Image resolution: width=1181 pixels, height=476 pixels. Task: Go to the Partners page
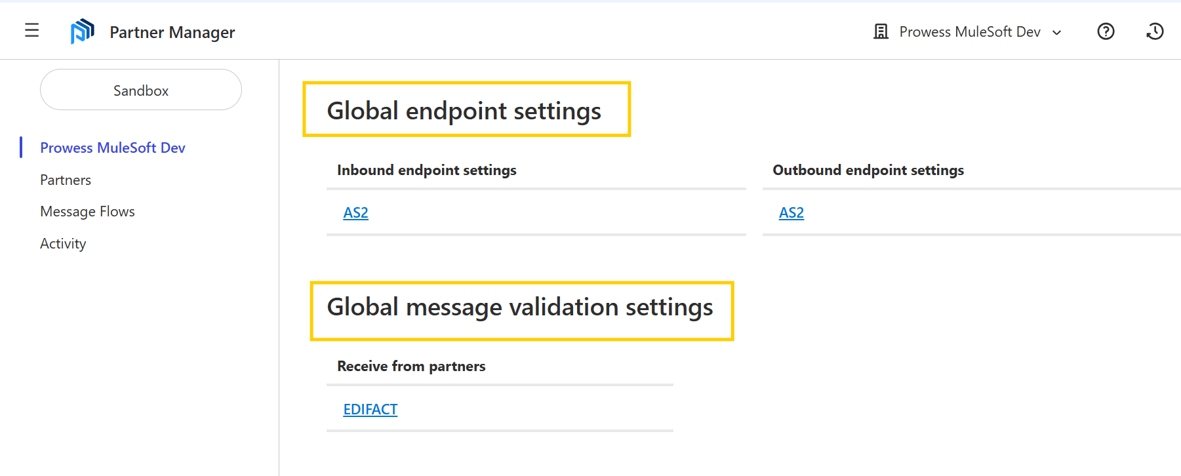(66, 180)
